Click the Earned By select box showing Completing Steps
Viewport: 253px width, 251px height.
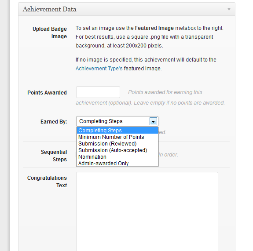coord(117,121)
